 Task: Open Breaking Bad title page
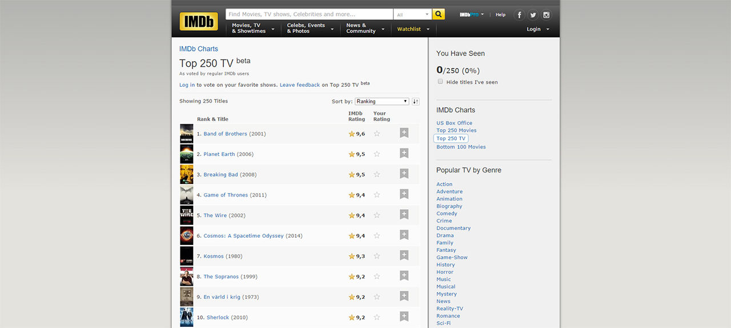221,175
